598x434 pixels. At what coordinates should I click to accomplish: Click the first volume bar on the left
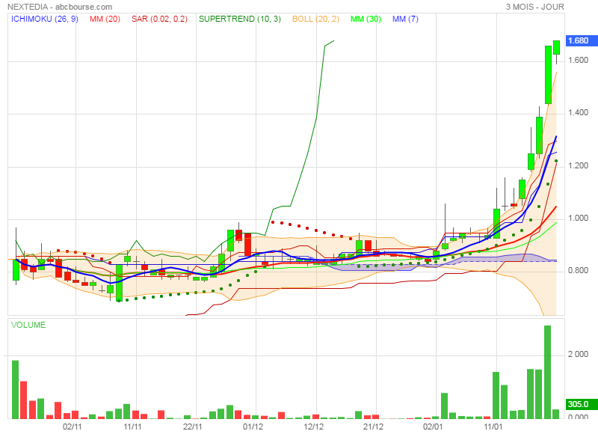point(15,389)
